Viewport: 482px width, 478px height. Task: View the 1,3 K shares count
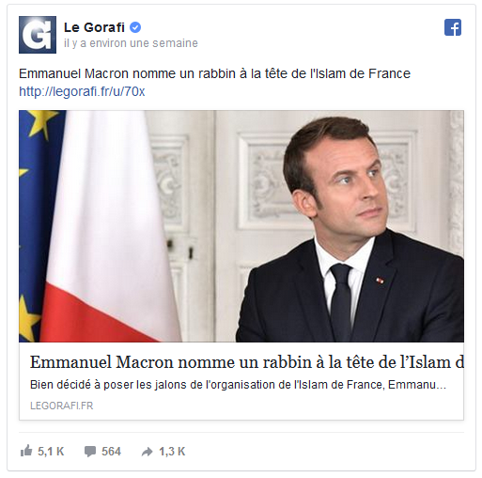pos(172,452)
